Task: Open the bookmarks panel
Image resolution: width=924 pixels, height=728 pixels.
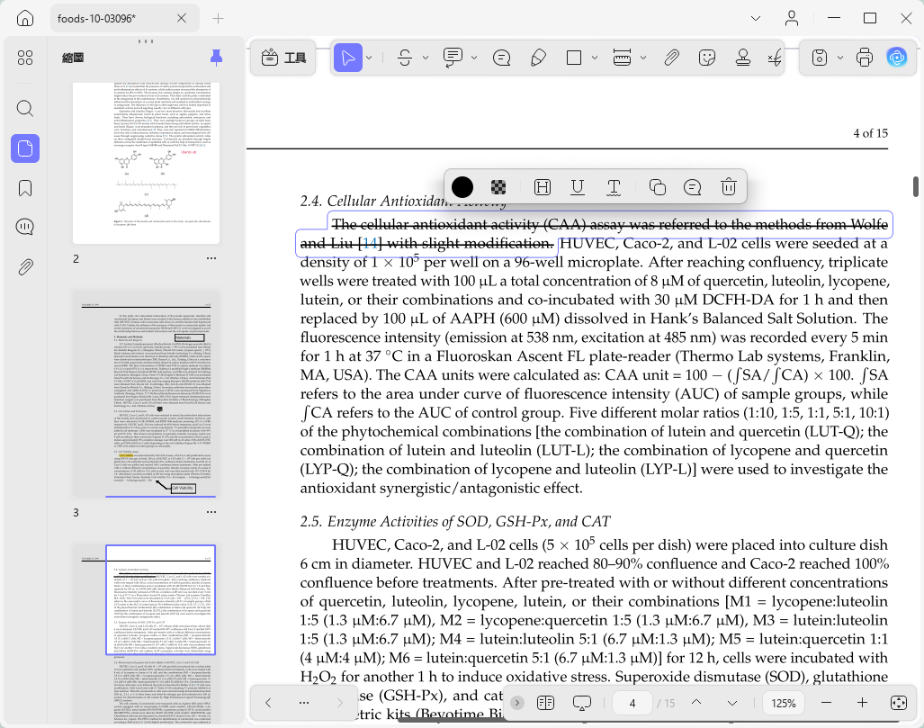Action: [x=25, y=188]
